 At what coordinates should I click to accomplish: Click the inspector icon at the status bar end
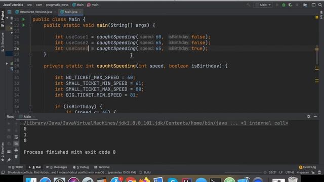click(x=319, y=172)
